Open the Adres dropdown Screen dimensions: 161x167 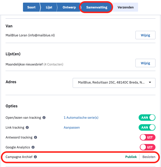(114, 83)
